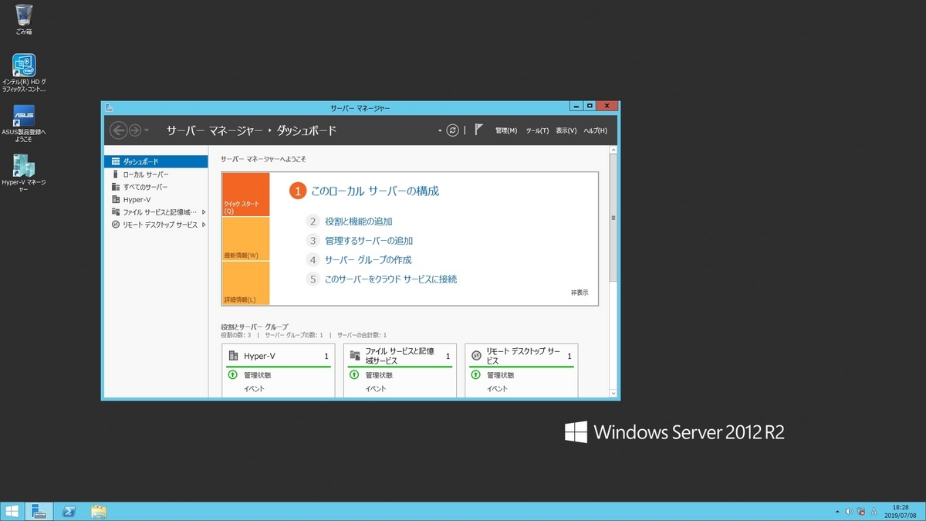Refresh the Server Manager dashboard
This screenshot has height=521, width=926.
point(453,130)
